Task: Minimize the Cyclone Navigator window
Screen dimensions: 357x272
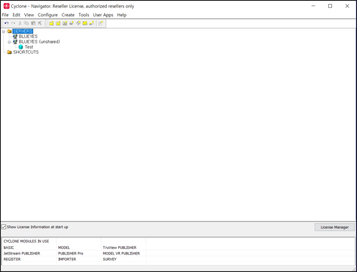Action: [313, 6]
